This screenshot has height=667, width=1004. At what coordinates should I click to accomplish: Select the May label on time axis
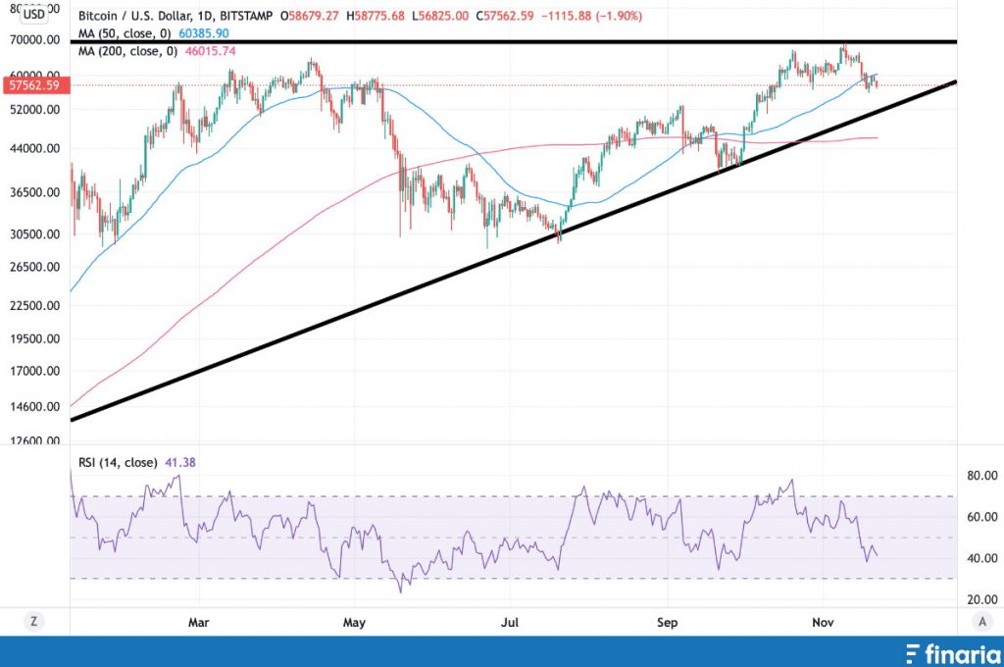[x=355, y=622]
